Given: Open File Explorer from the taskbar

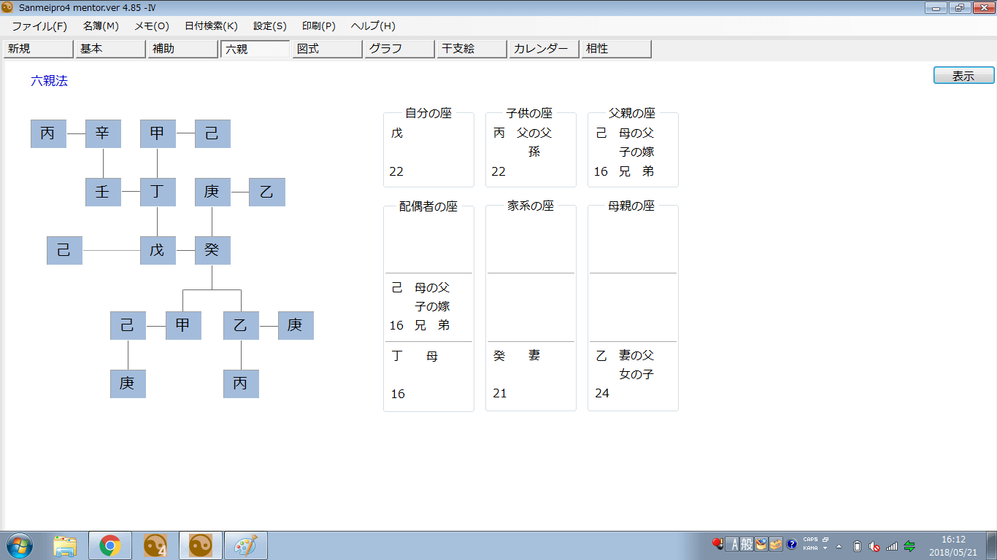Looking at the screenshot, I should click(66, 545).
